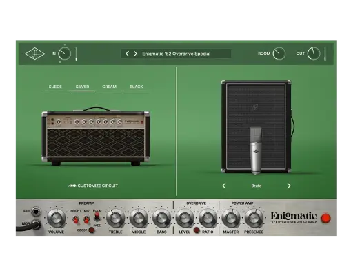Toggle the red power lamp by Enigmatic logo

point(325,218)
